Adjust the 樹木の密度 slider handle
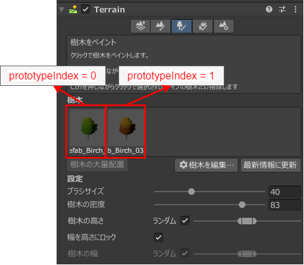 (x=242, y=205)
